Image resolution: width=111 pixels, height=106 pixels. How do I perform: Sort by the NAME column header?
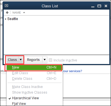pos(17,12)
